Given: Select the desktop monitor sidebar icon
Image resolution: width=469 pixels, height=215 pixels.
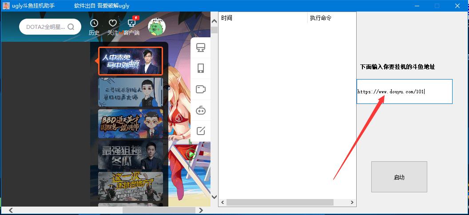Looking at the screenshot, I should [201, 48].
